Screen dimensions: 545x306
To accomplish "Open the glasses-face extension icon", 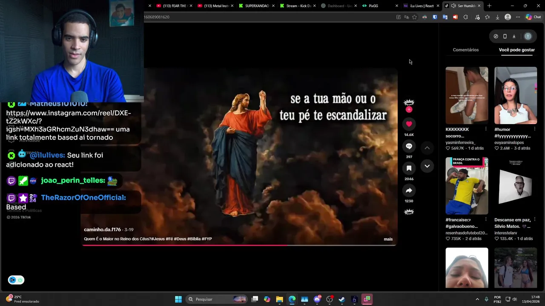I will tap(425, 17).
